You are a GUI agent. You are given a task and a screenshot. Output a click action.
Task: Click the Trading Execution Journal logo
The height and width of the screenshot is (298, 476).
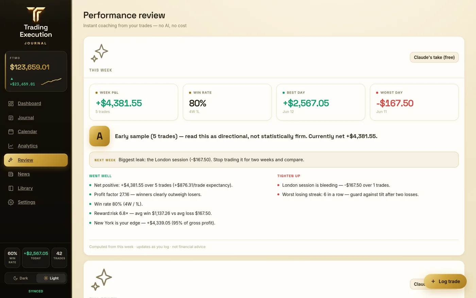(x=36, y=26)
